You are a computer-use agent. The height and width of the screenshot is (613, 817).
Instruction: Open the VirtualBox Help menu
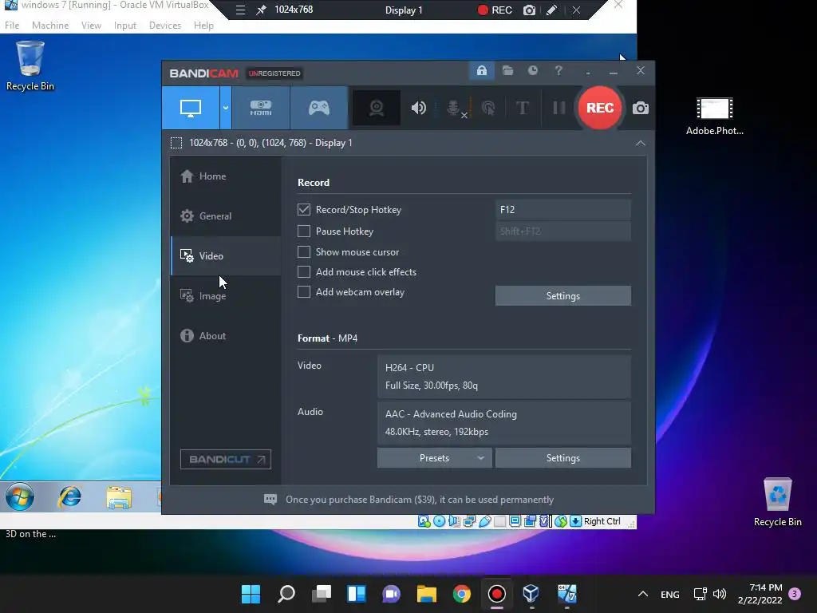pyautogui.click(x=203, y=25)
